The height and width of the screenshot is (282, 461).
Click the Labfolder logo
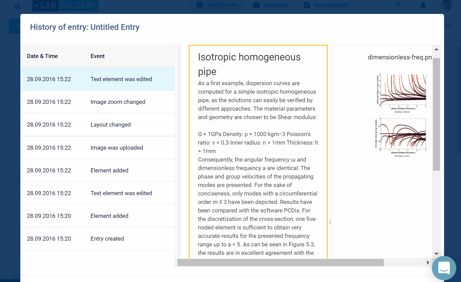point(66,5)
